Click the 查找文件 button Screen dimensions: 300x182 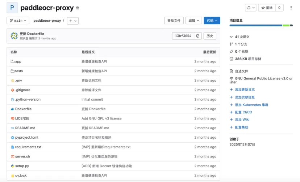[x=174, y=21]
